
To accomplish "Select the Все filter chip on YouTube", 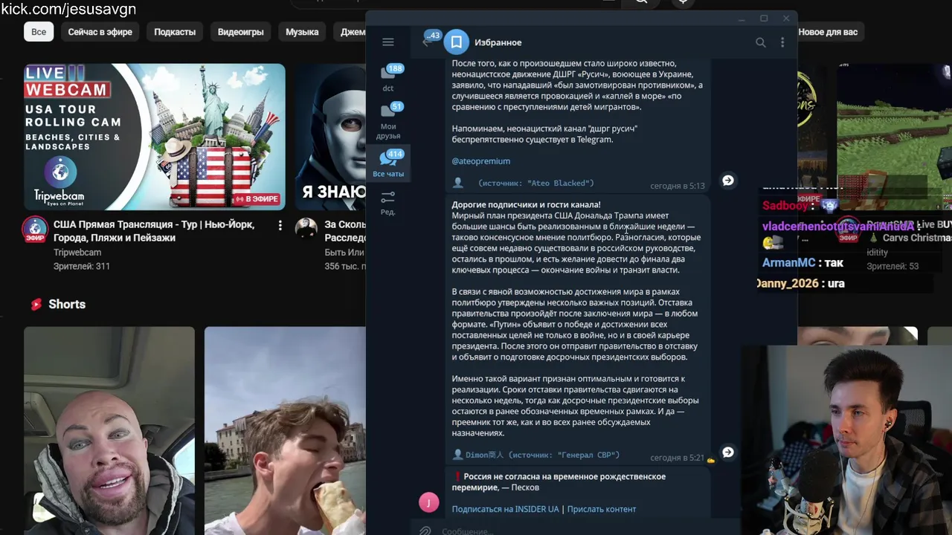I will pyautogui.click(x=39, y=32).
